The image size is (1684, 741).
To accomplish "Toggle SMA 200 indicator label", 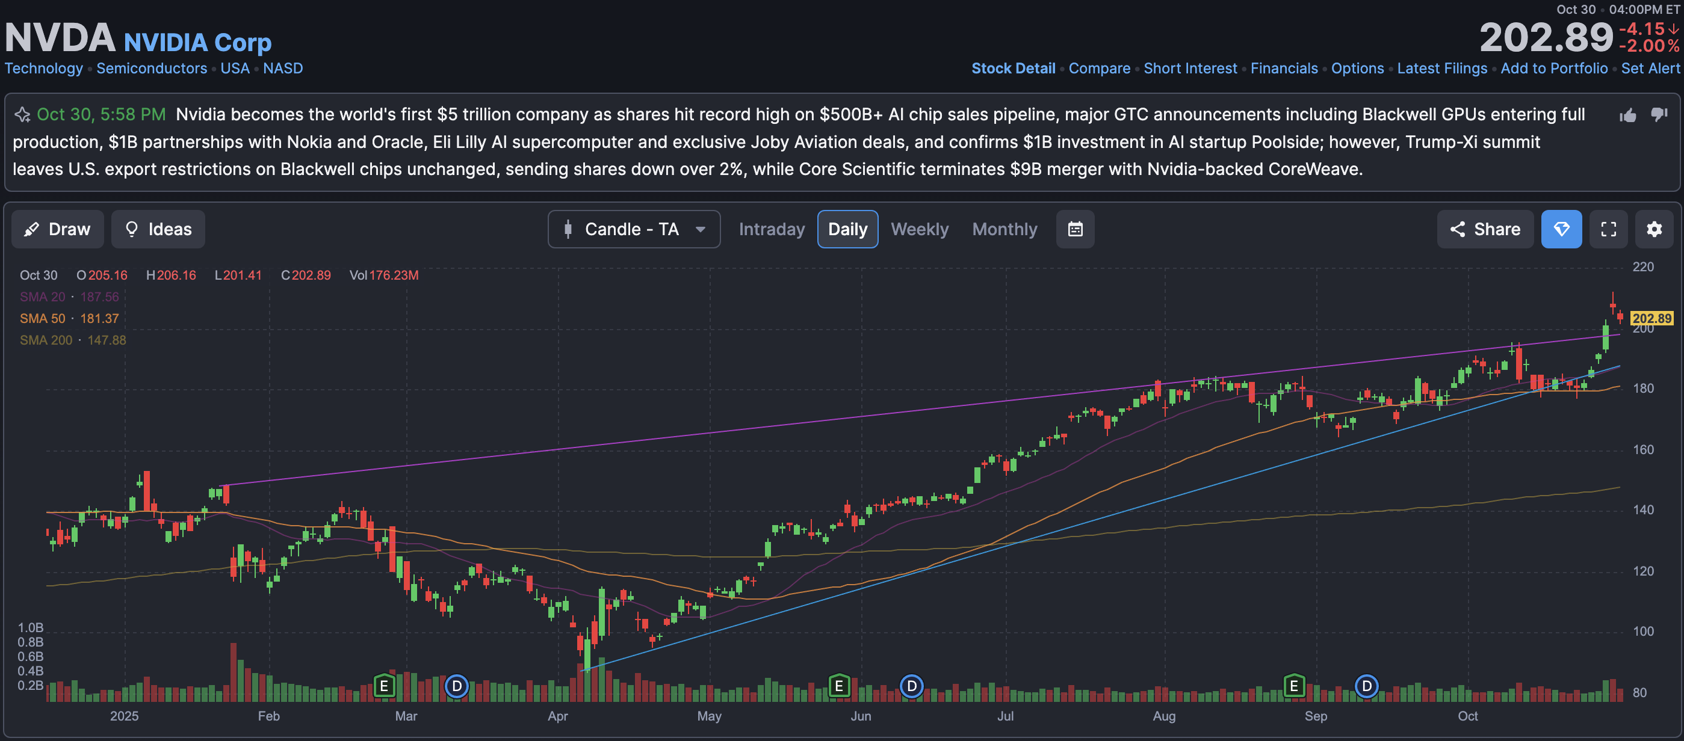I will (x=46, y=340).
